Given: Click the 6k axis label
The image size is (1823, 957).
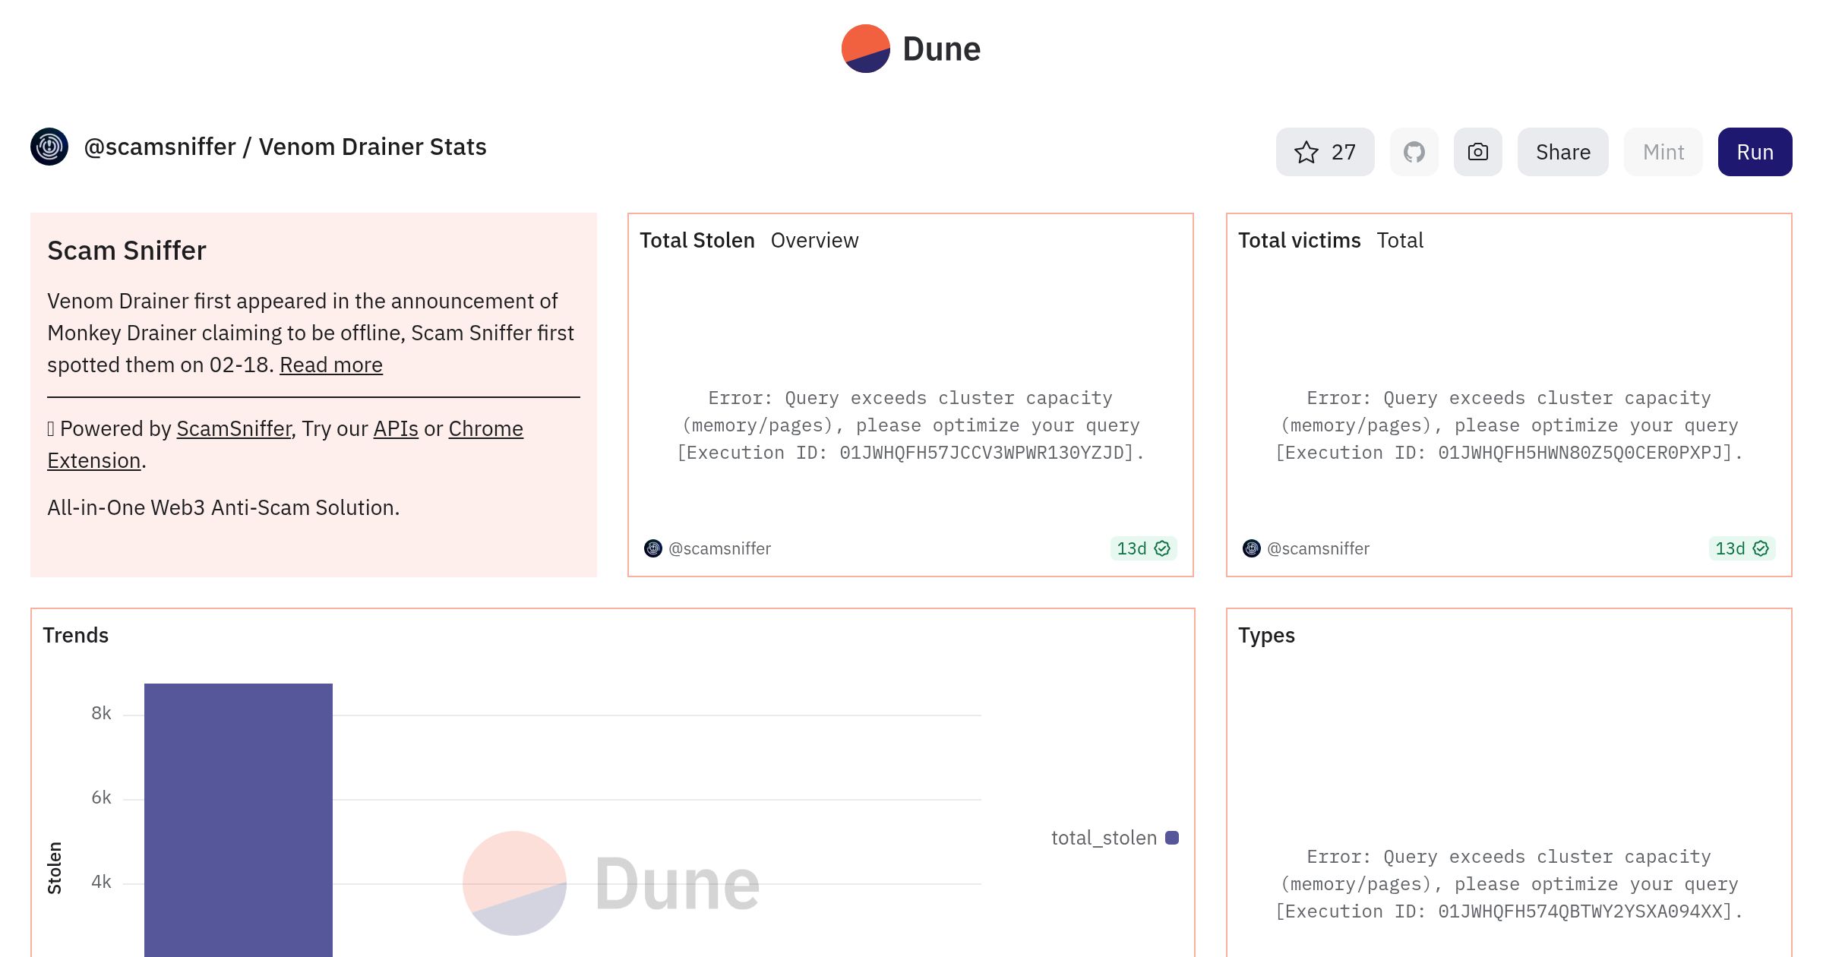Looking at the screenshot, I should point(101,797).
